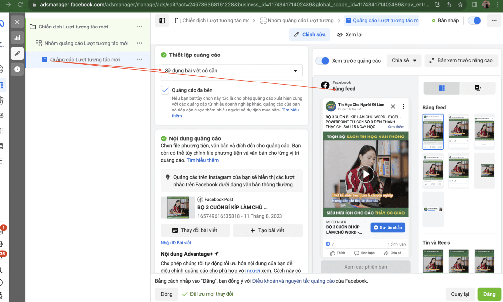The height and width of the screenshot is (302, 503).
Task: Click Chia sẻ share icon under the preview post
Action: 392,253
